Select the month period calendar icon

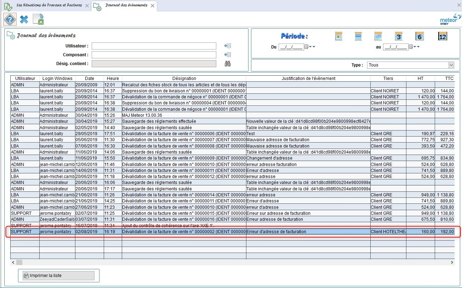378,36
